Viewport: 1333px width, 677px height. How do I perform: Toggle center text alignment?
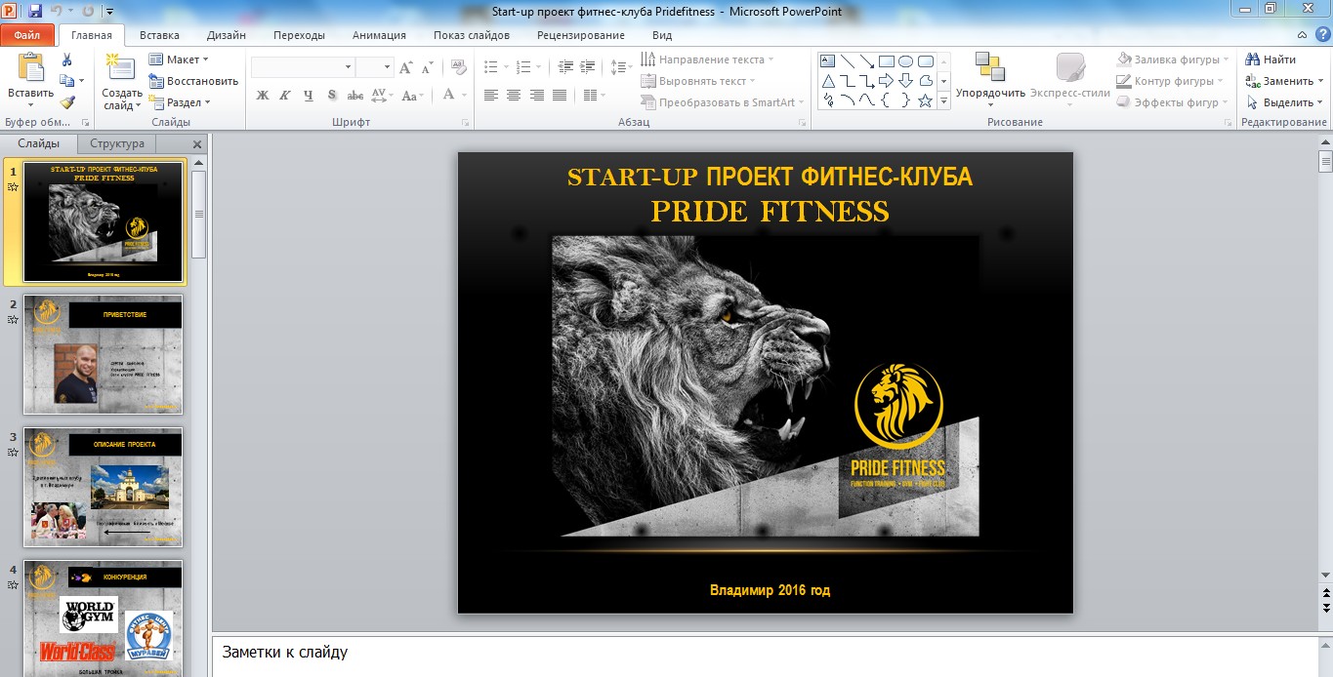click(514, 95)
